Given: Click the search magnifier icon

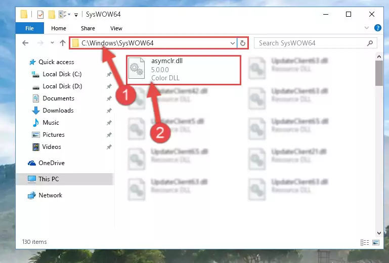Looking at the screenshot, I should pos(370,43).
